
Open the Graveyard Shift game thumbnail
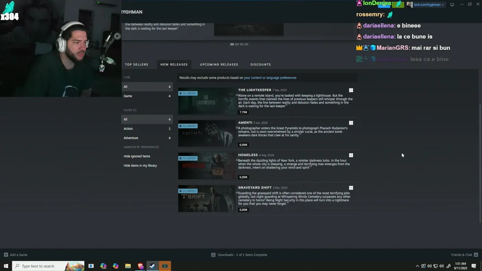207,199
